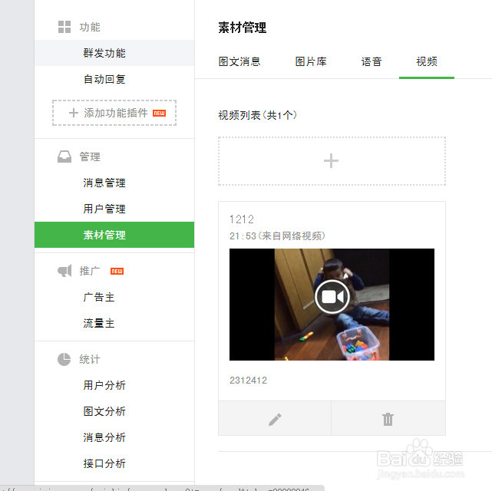Go to 消息管理
The width and height of the screenshot is (492, 491).
point(114,183)
